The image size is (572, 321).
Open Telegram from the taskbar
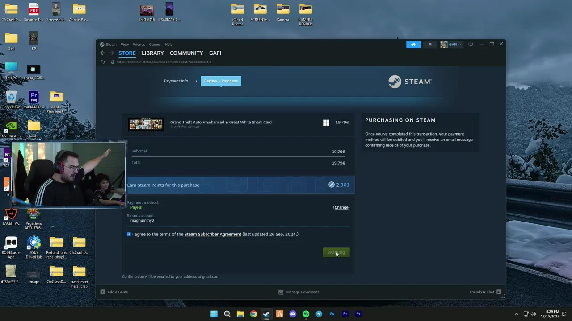click(x=319, y=314)
